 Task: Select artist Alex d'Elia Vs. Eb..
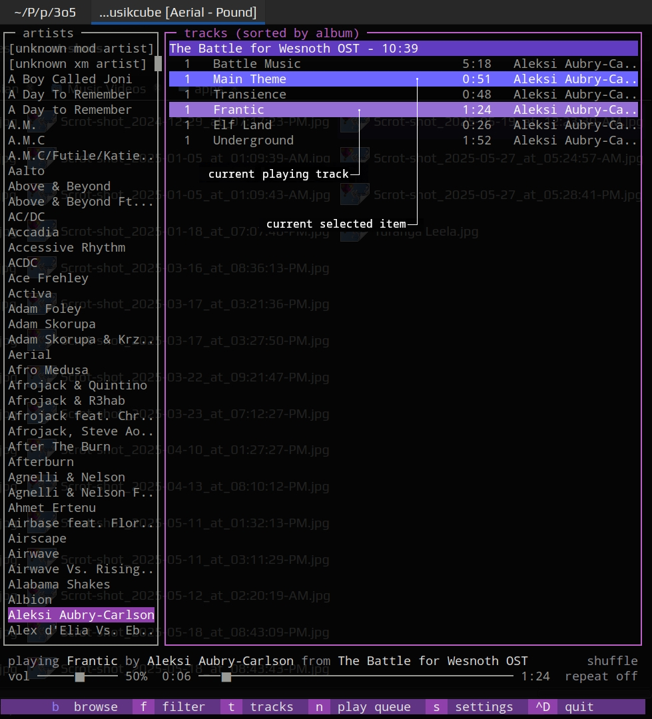point(81,630)
